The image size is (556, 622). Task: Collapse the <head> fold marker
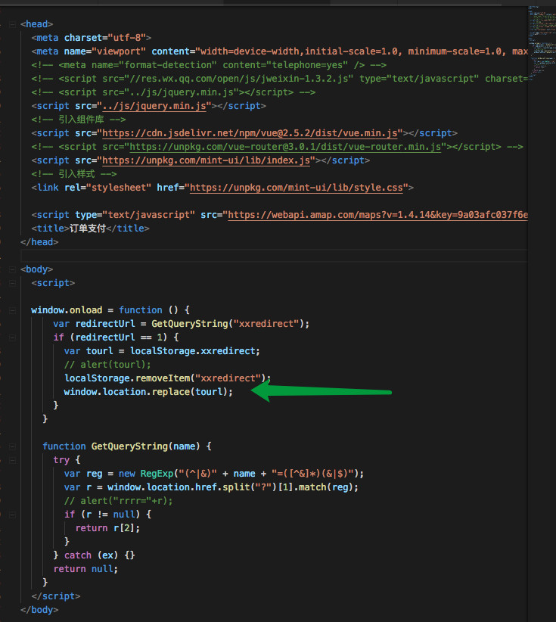click(x=12, y=25)
